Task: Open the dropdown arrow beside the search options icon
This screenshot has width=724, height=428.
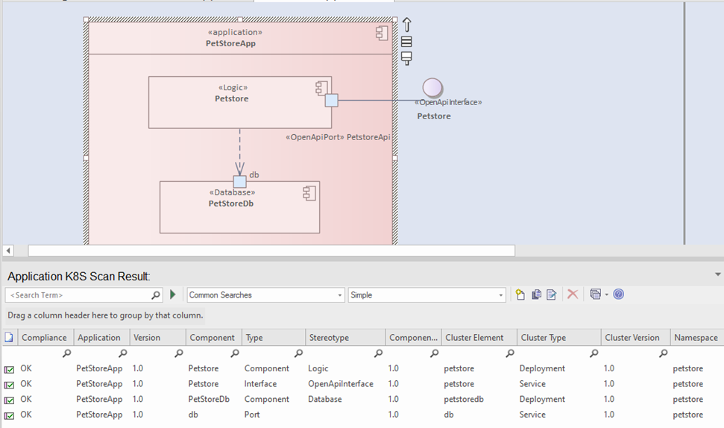Action: click(x=606, y=295)
